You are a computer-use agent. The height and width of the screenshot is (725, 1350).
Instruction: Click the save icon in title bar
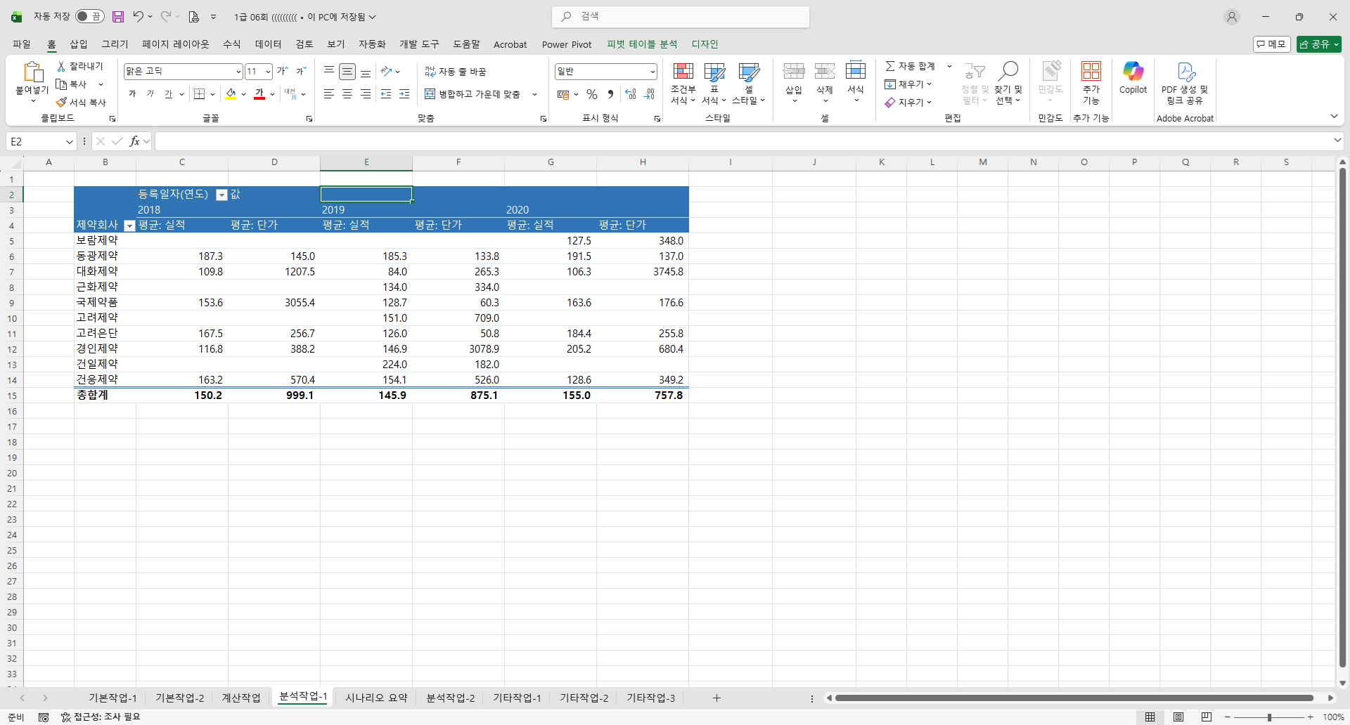tap(118, 17)
